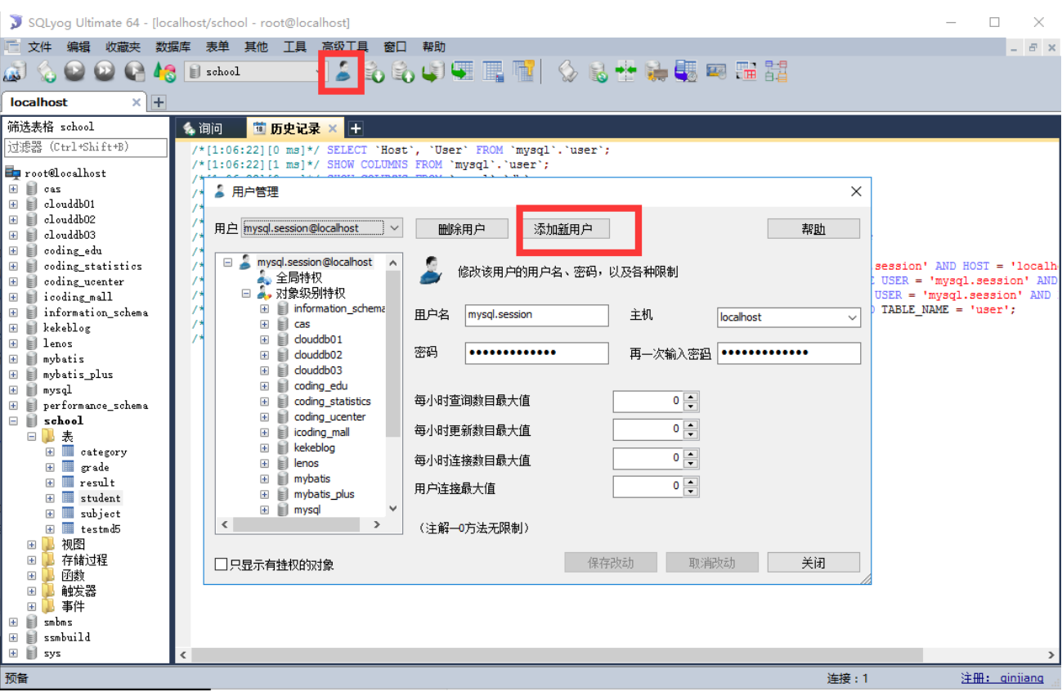Click the green arrows schema sync icon
This screenshot has height=692, width=1062.
626,72
